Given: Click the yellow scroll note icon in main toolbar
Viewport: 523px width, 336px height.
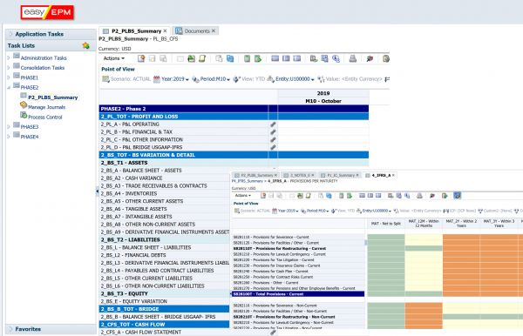Looking at the screenshot, I should (202, 58).
